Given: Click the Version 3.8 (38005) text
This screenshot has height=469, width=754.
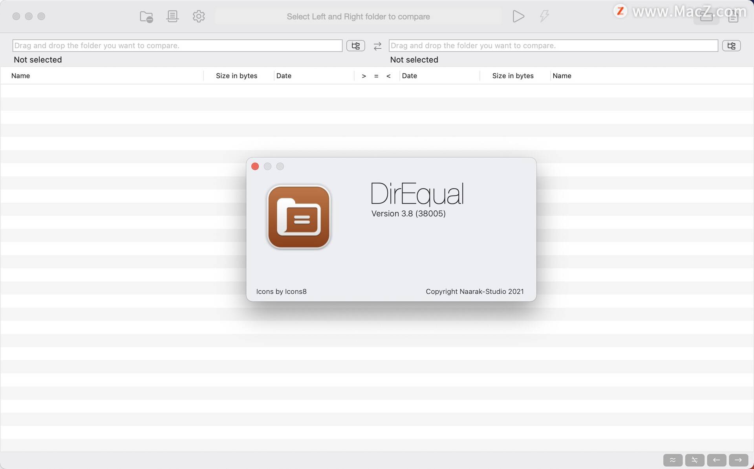Looking at the screenshot, I should click(x=408, y=214).
